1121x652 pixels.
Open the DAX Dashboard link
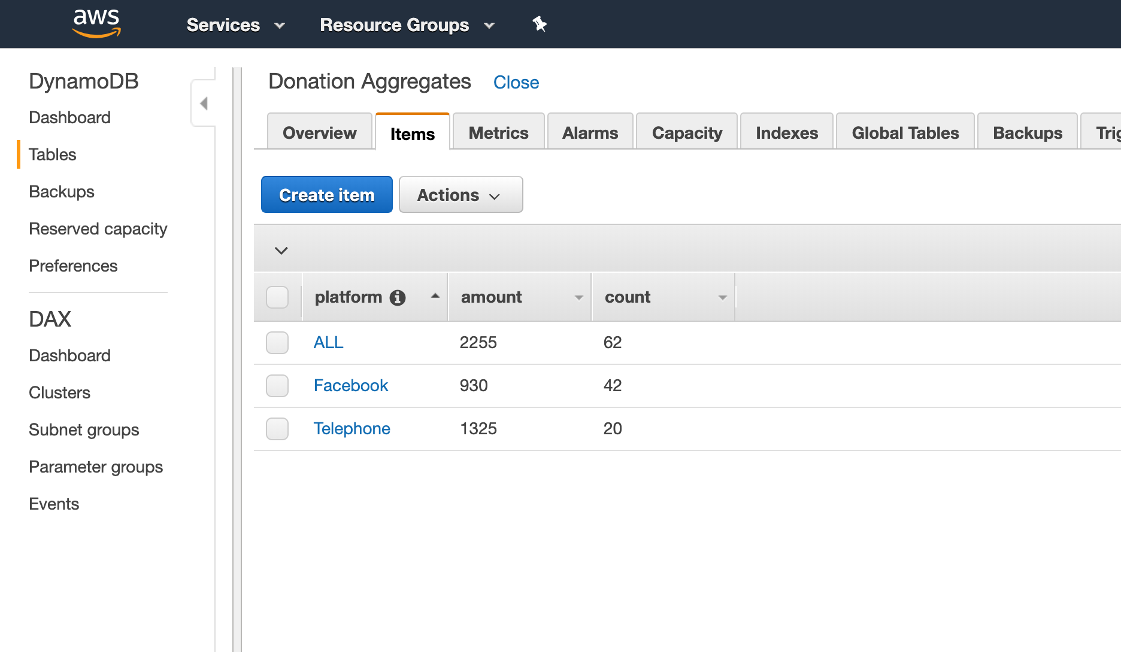(x=70, y=355)
